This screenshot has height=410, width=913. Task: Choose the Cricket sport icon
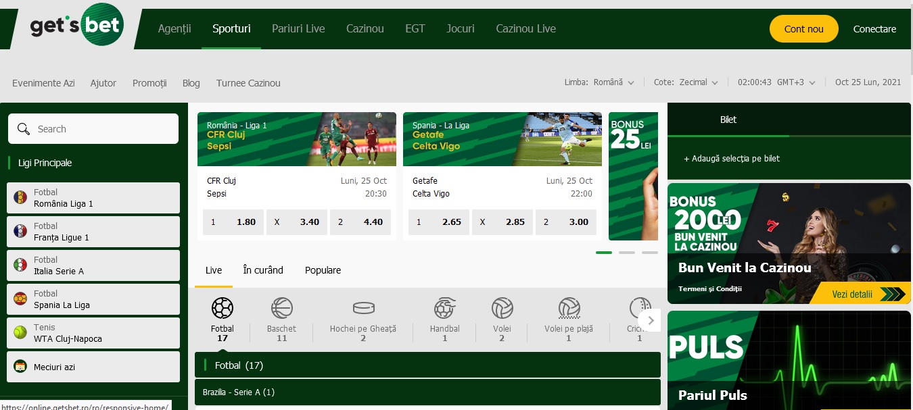click(639, 309)
